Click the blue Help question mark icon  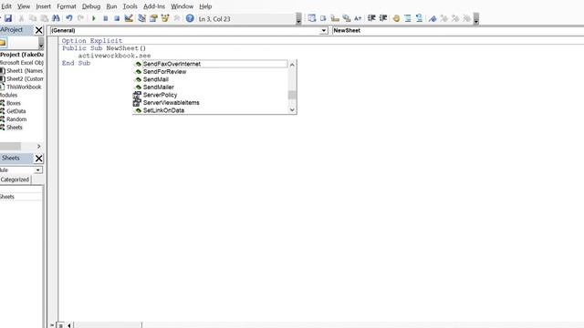190,18
